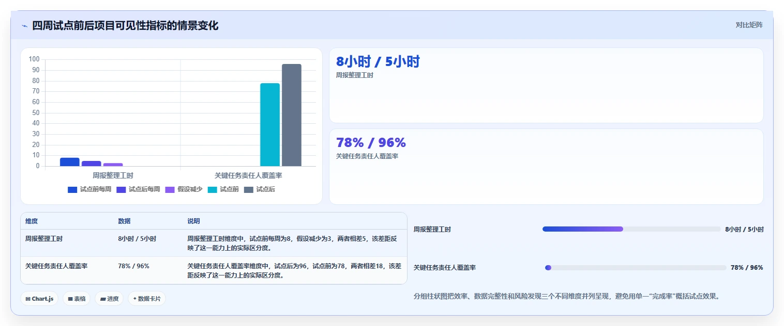
Task: Click the 表格 chip
Action: click(x=77, y=299)
